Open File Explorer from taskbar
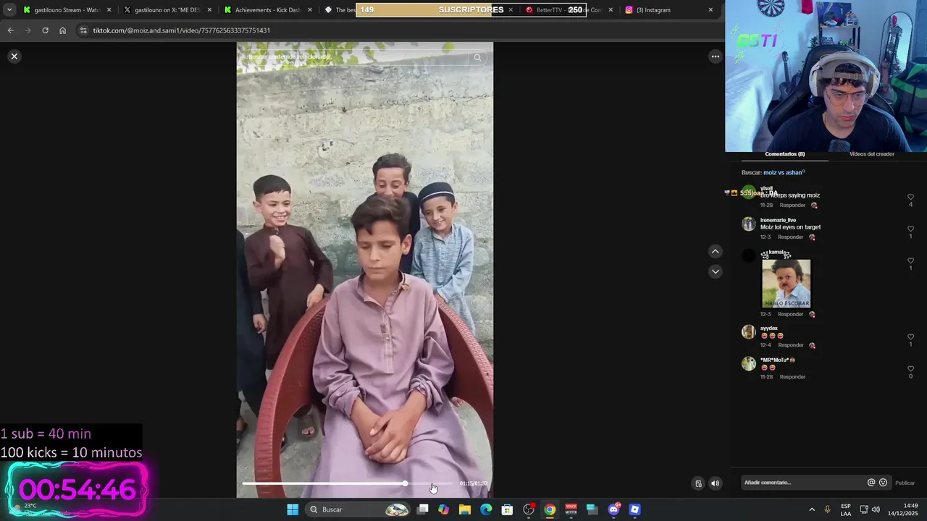The image size is (927, 521). point(465,509)
